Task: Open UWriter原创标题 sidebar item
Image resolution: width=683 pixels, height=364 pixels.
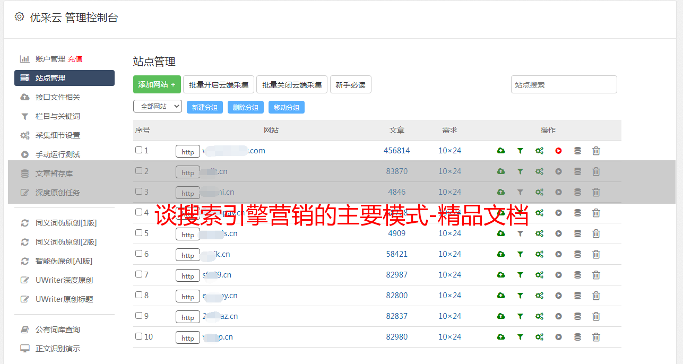Action: pos(64,299)
